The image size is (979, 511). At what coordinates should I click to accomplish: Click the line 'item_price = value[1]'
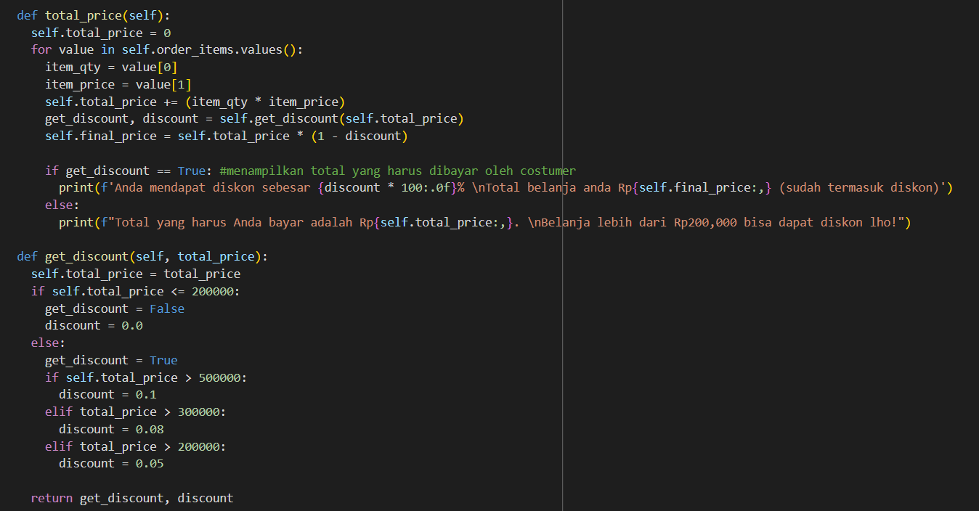118,84
